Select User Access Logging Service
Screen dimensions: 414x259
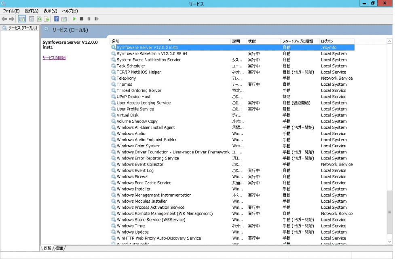tap(232, 103)
